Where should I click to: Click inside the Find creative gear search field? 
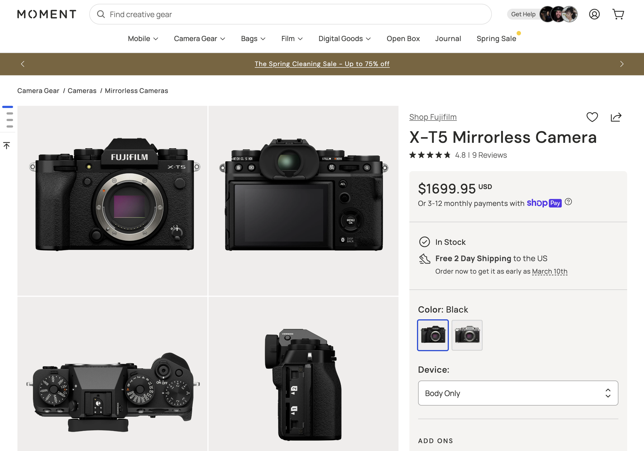point(196,14)
